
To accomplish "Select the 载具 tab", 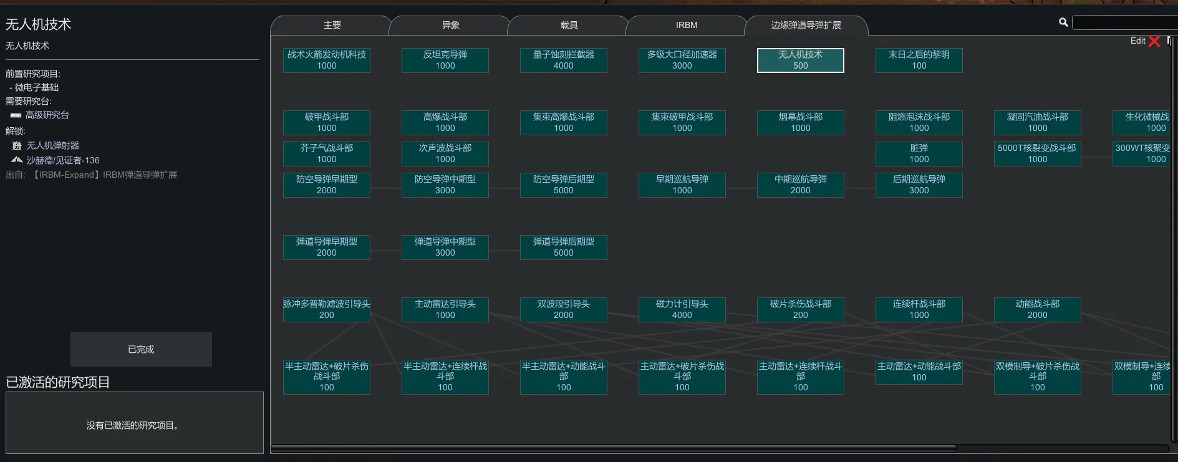I will click(569, 26).
